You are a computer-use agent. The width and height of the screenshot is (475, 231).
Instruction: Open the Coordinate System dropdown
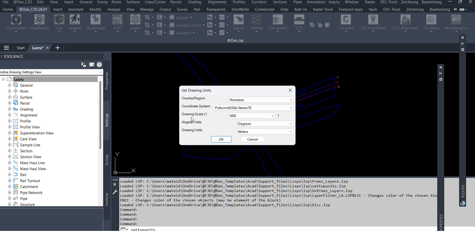click(x=254, y=108)
